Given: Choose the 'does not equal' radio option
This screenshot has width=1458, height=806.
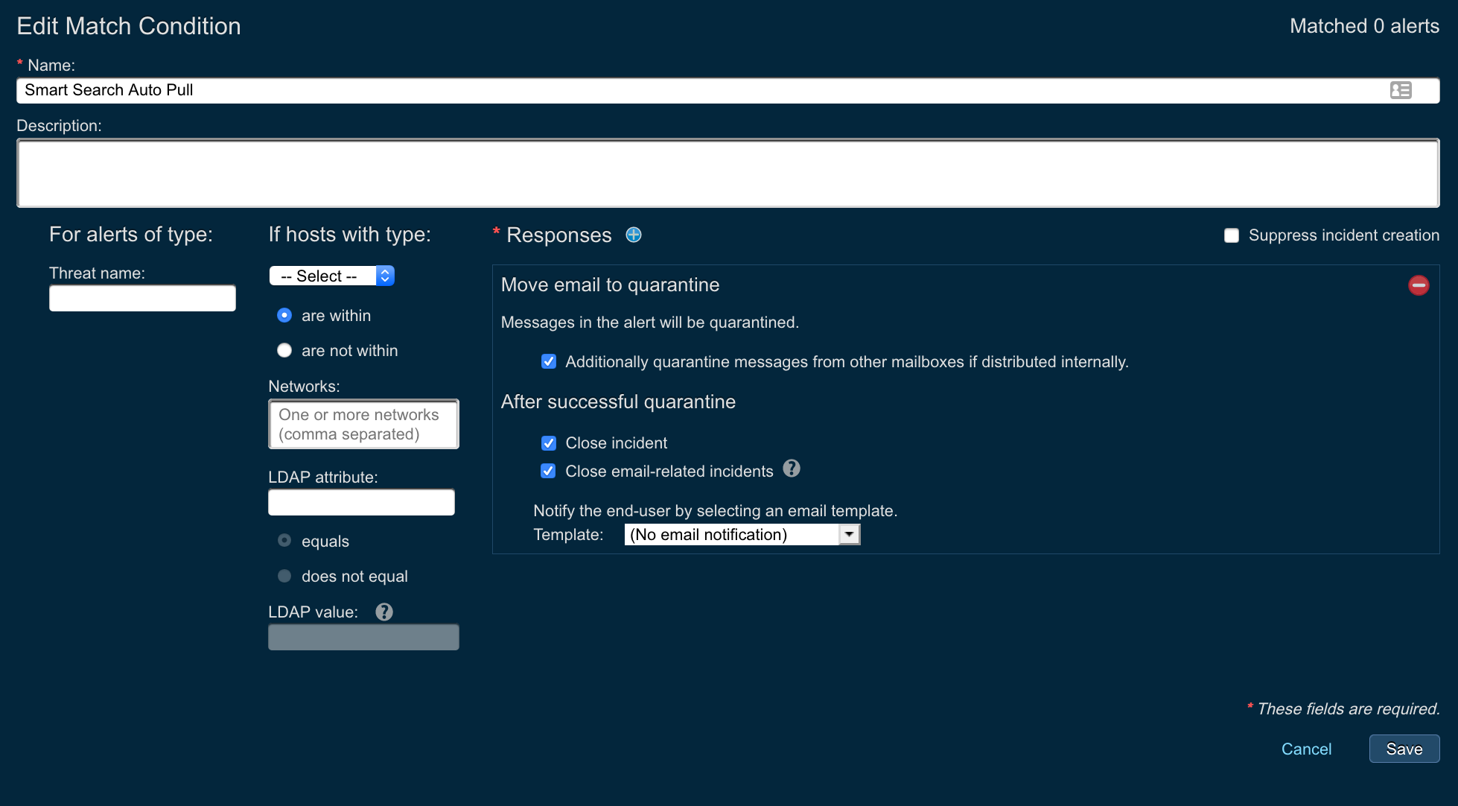Looking at the screenshot, I should (284, 577).
